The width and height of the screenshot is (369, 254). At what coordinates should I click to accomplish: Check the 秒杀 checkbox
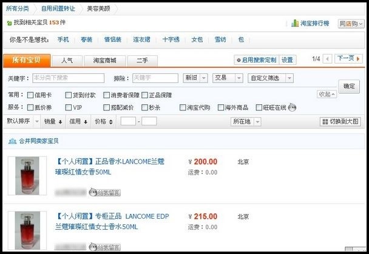pyautogui.click(x=144, y=108)
